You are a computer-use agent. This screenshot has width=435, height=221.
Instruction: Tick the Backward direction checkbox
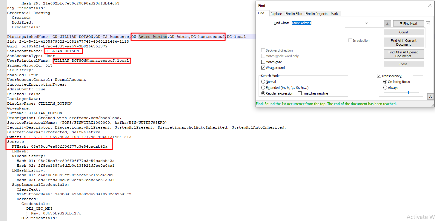click(x=263, y=50)
